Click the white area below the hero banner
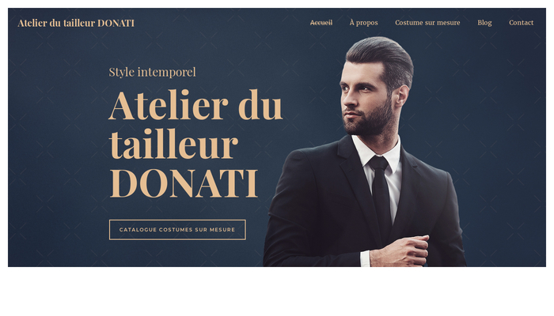Viewport: 554px width, 316px height. (277, 291)
